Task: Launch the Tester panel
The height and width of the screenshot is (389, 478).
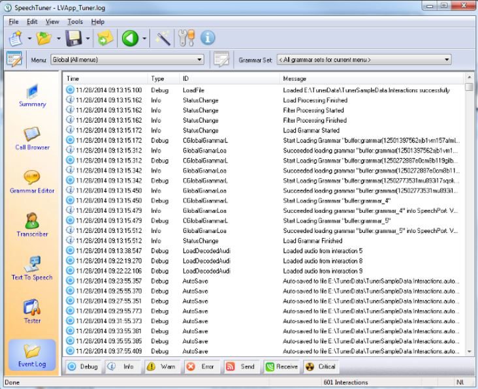Action: [32, 310]
